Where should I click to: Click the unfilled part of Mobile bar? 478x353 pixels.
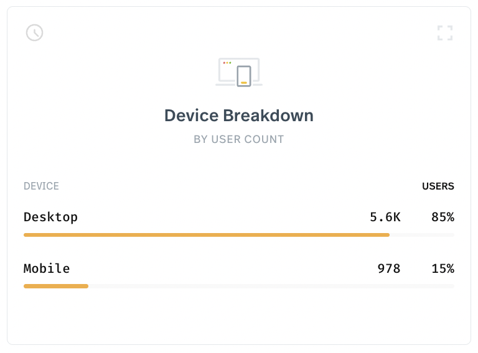point(271,286)
